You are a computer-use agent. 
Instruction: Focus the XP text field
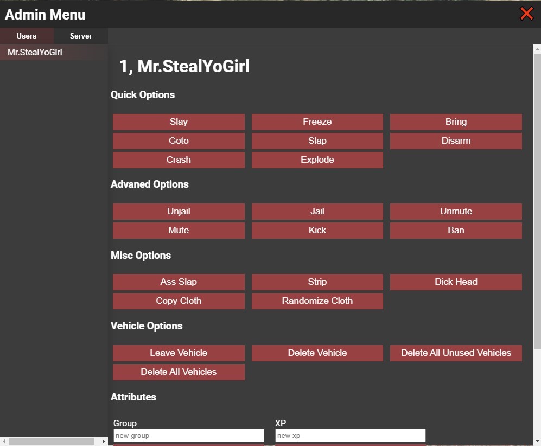[x=350, y=436]
